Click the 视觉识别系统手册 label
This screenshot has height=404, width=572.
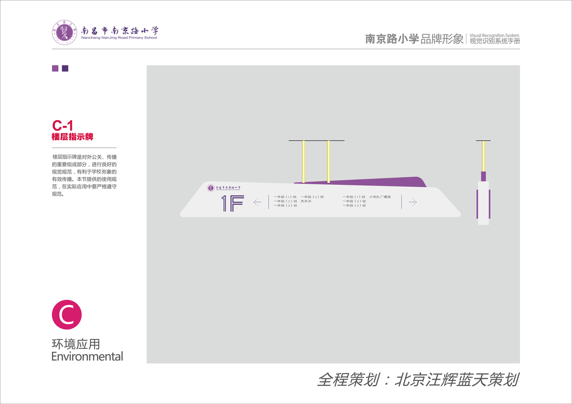495,41
